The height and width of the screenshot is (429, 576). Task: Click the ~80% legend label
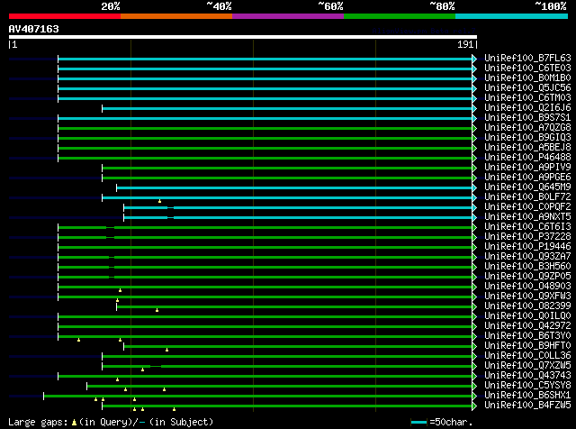(x=442, y=6)
